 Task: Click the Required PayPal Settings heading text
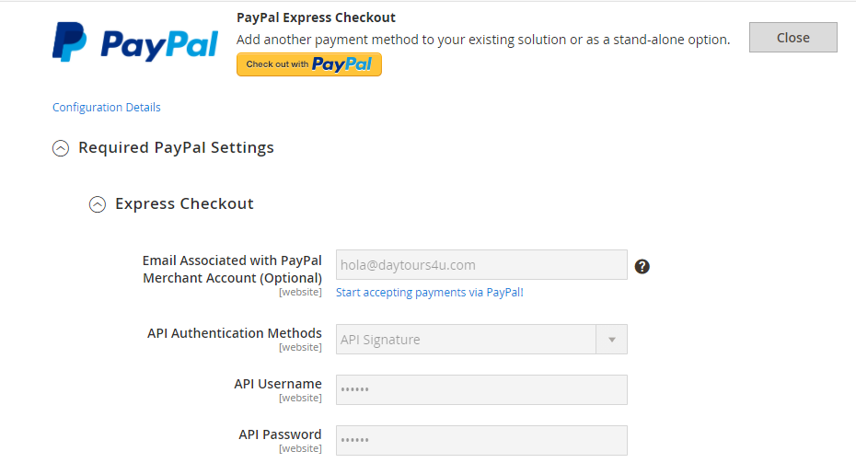coord(176,147)
